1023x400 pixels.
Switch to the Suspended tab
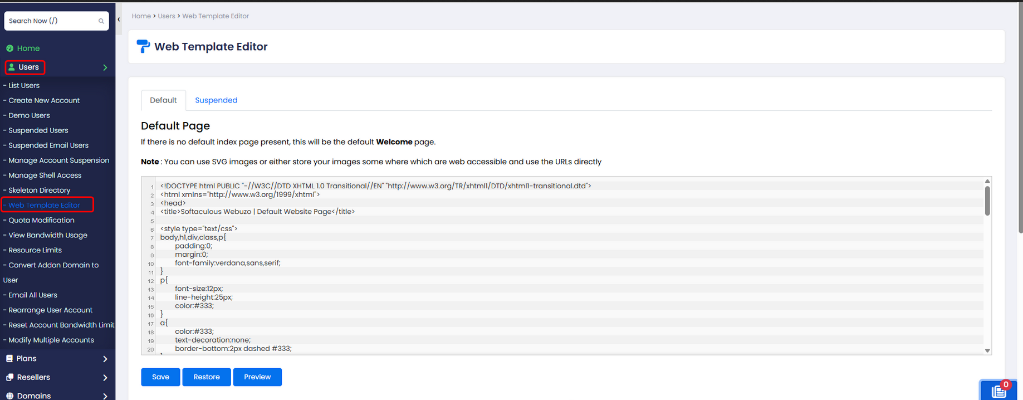[x=216, y=100]
